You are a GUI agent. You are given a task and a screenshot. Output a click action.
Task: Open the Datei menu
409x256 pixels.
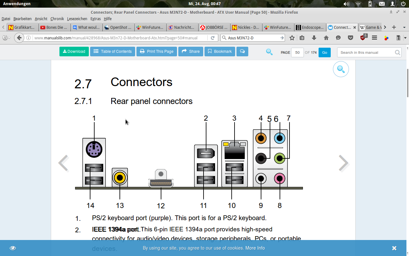[x=6, y=19]
